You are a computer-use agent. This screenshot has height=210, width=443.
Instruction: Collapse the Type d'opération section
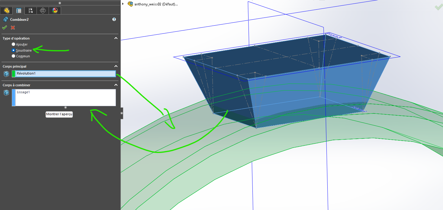click(x=116, y=38)
